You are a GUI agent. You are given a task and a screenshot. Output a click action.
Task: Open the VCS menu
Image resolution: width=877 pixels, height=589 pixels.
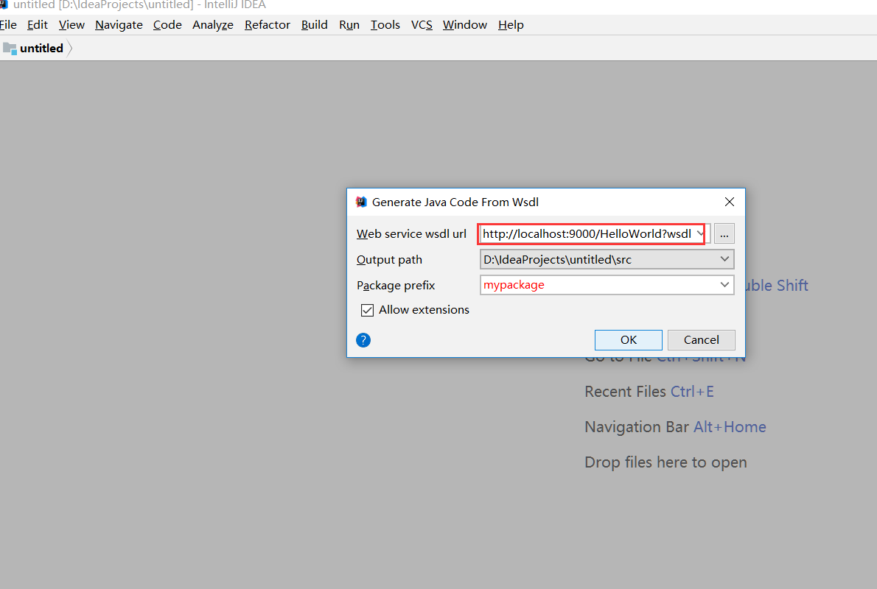point(422,24)
